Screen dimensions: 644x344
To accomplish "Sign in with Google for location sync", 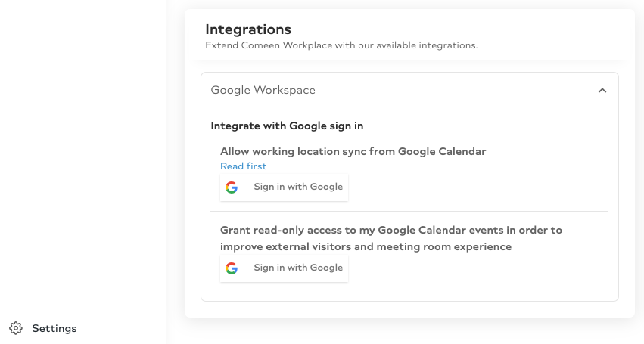I will [285, 187].
